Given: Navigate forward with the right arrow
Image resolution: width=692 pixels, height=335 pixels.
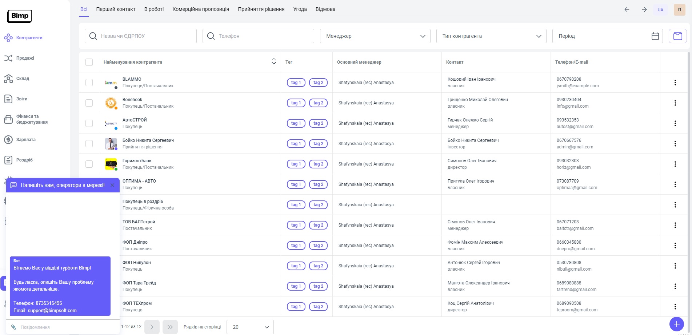Looking at the screenshot, I should [x=644, y=9].
